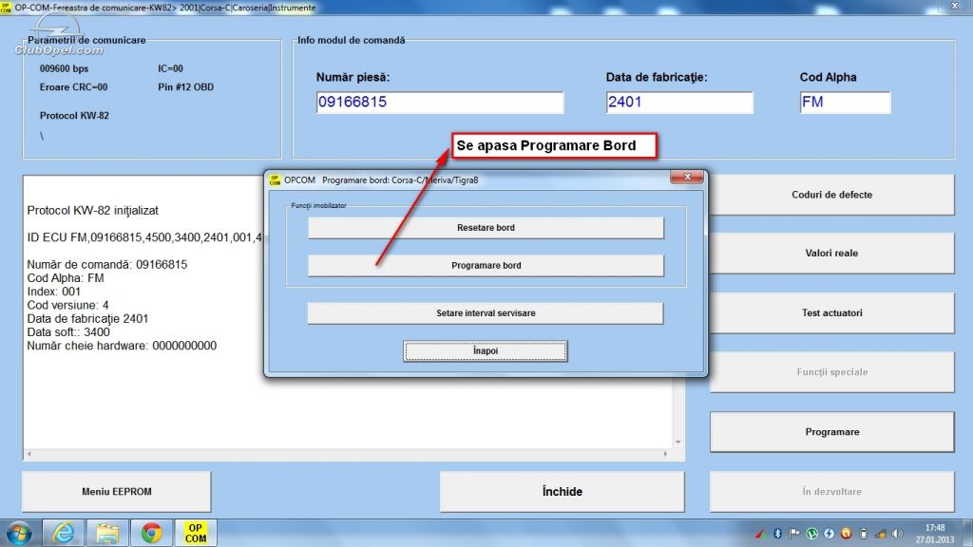This screenshot has width=973, height=547.
Task: Open the Action Center flag icon
Action: point(794,534)
